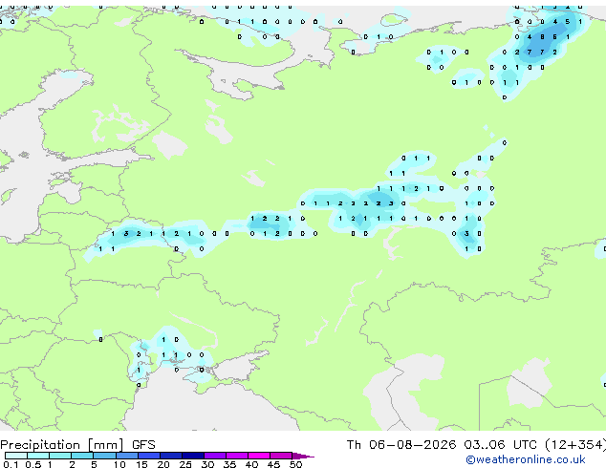Click the purple arrow tip past 50 on legend
606x468 pixels.
pyautogui.click(x=303, y=456)
